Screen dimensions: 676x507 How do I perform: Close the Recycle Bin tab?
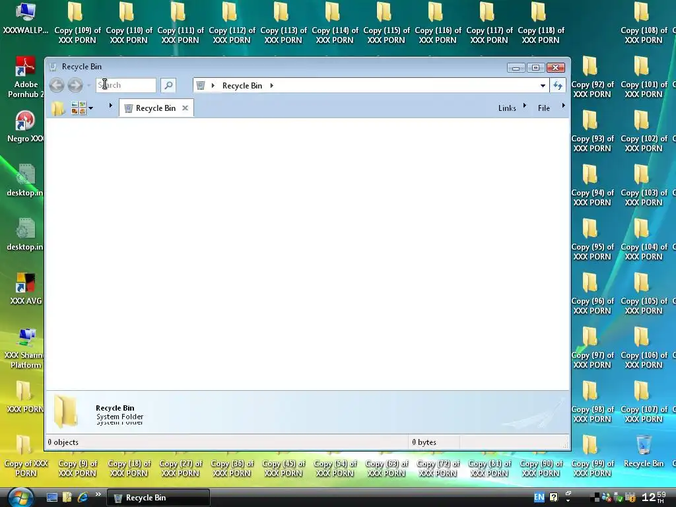coord(185,108)
